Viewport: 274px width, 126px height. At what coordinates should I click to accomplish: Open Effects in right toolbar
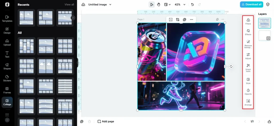[248, 32]
